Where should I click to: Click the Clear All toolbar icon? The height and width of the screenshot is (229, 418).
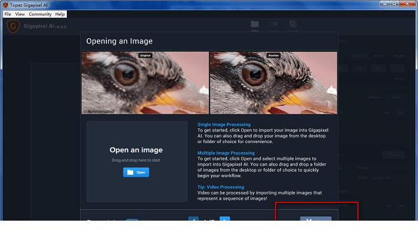tap(293, 25)
